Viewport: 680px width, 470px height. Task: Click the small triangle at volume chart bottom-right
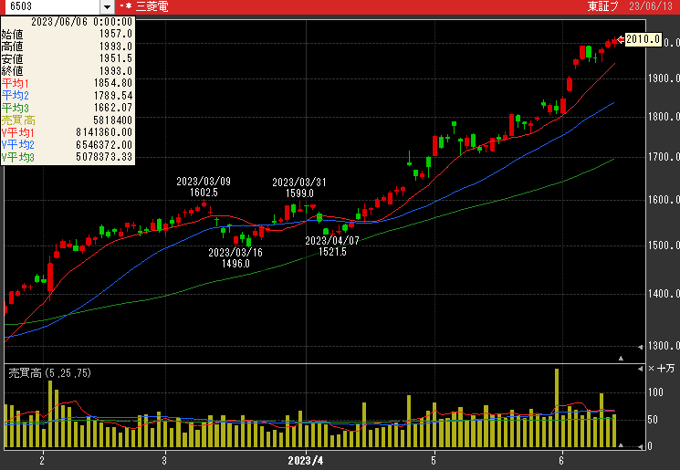(622, 445)
